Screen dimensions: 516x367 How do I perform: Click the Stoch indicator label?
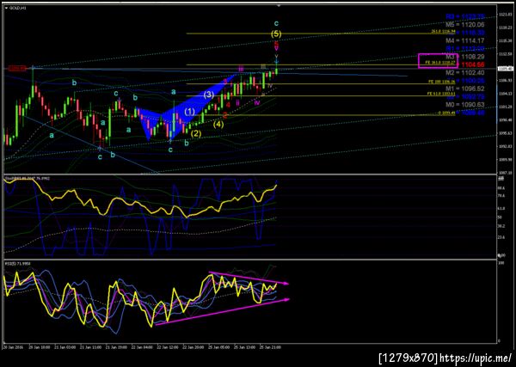coord(27,178)
